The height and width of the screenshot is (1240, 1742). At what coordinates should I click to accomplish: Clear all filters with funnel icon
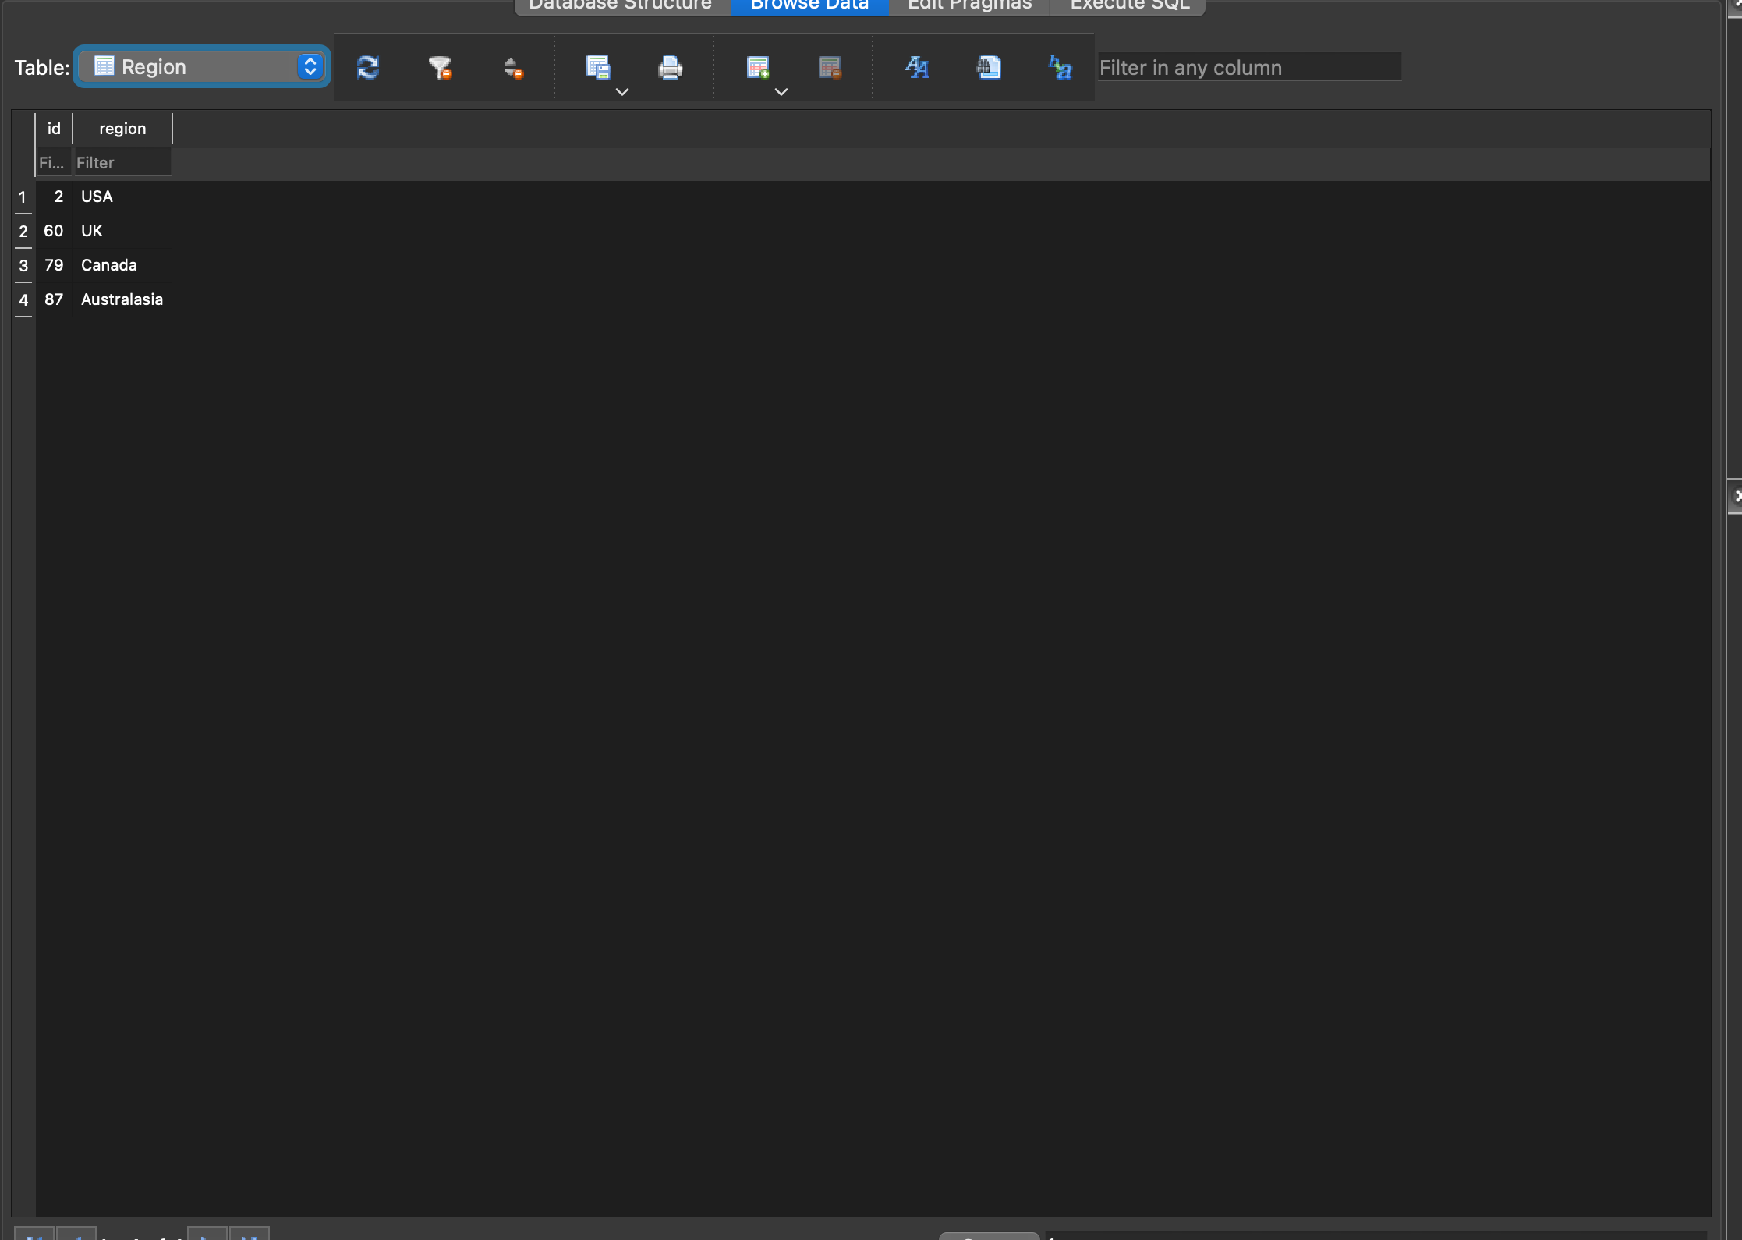(x=440, y=68)
